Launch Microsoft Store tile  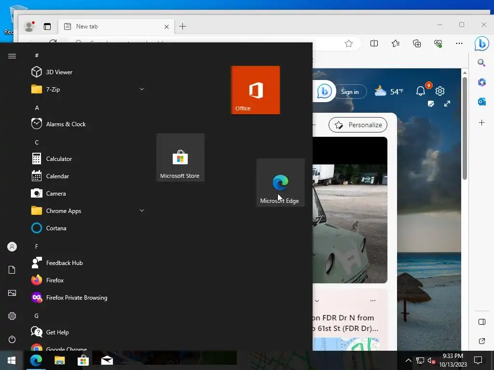(x=180, y=158)
